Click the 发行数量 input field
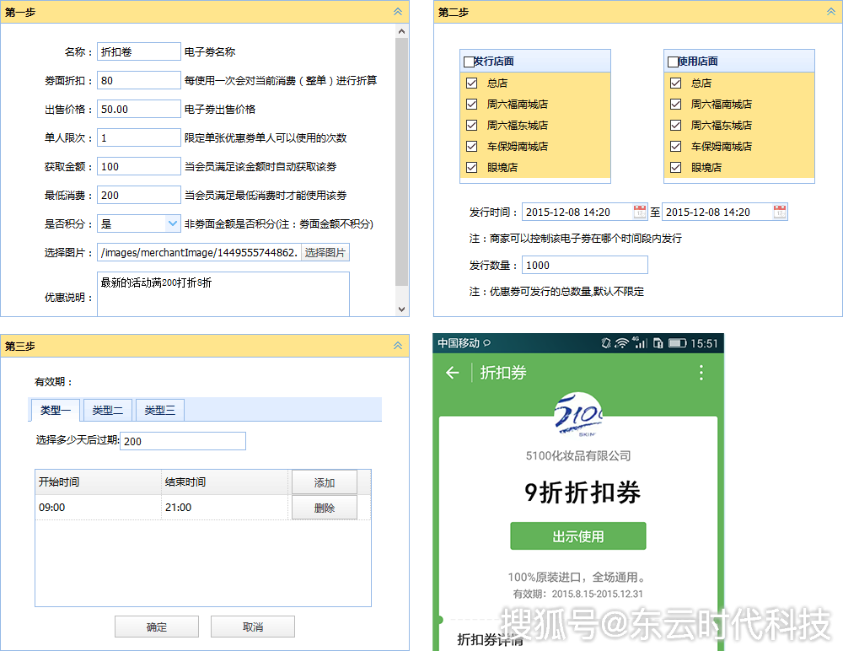This screenshot has height=651, width=843. pyautogui.click(x=584, y=265)
